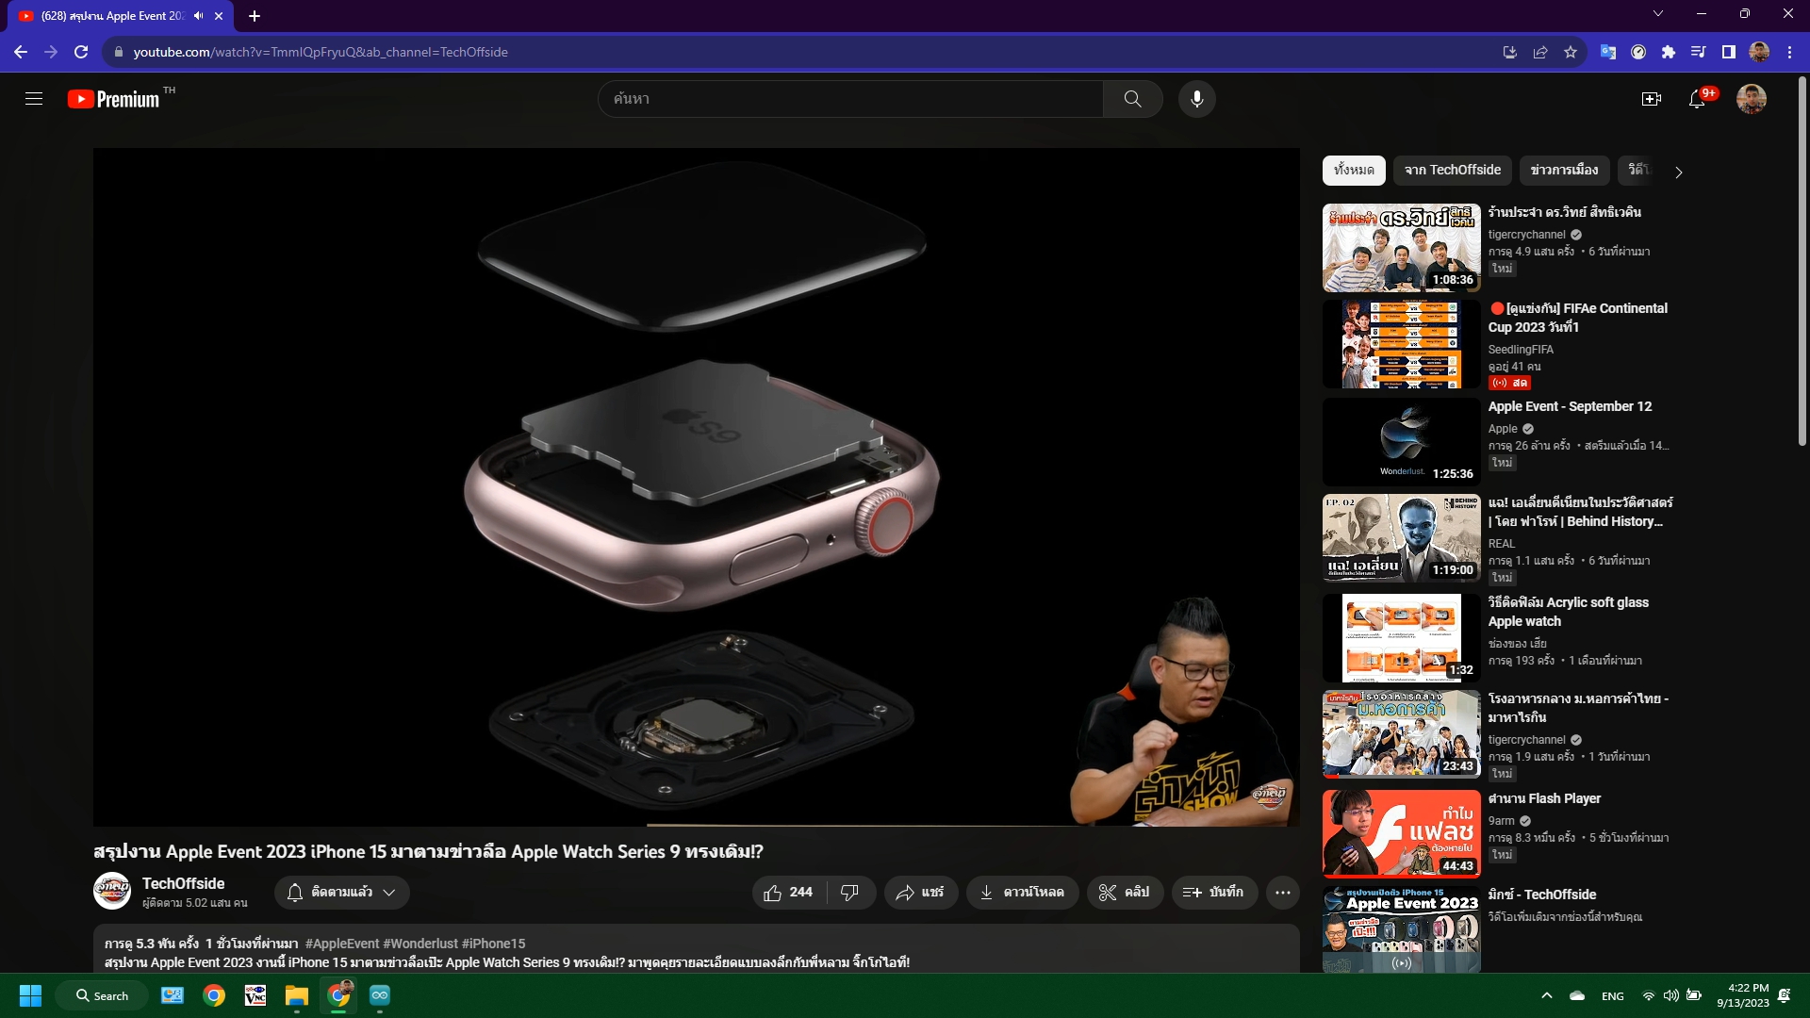Open the subscribed notification dropdown
The height and width of the screenshot is (1018, 1810).
pyautogui.click(x=342, y=892)
